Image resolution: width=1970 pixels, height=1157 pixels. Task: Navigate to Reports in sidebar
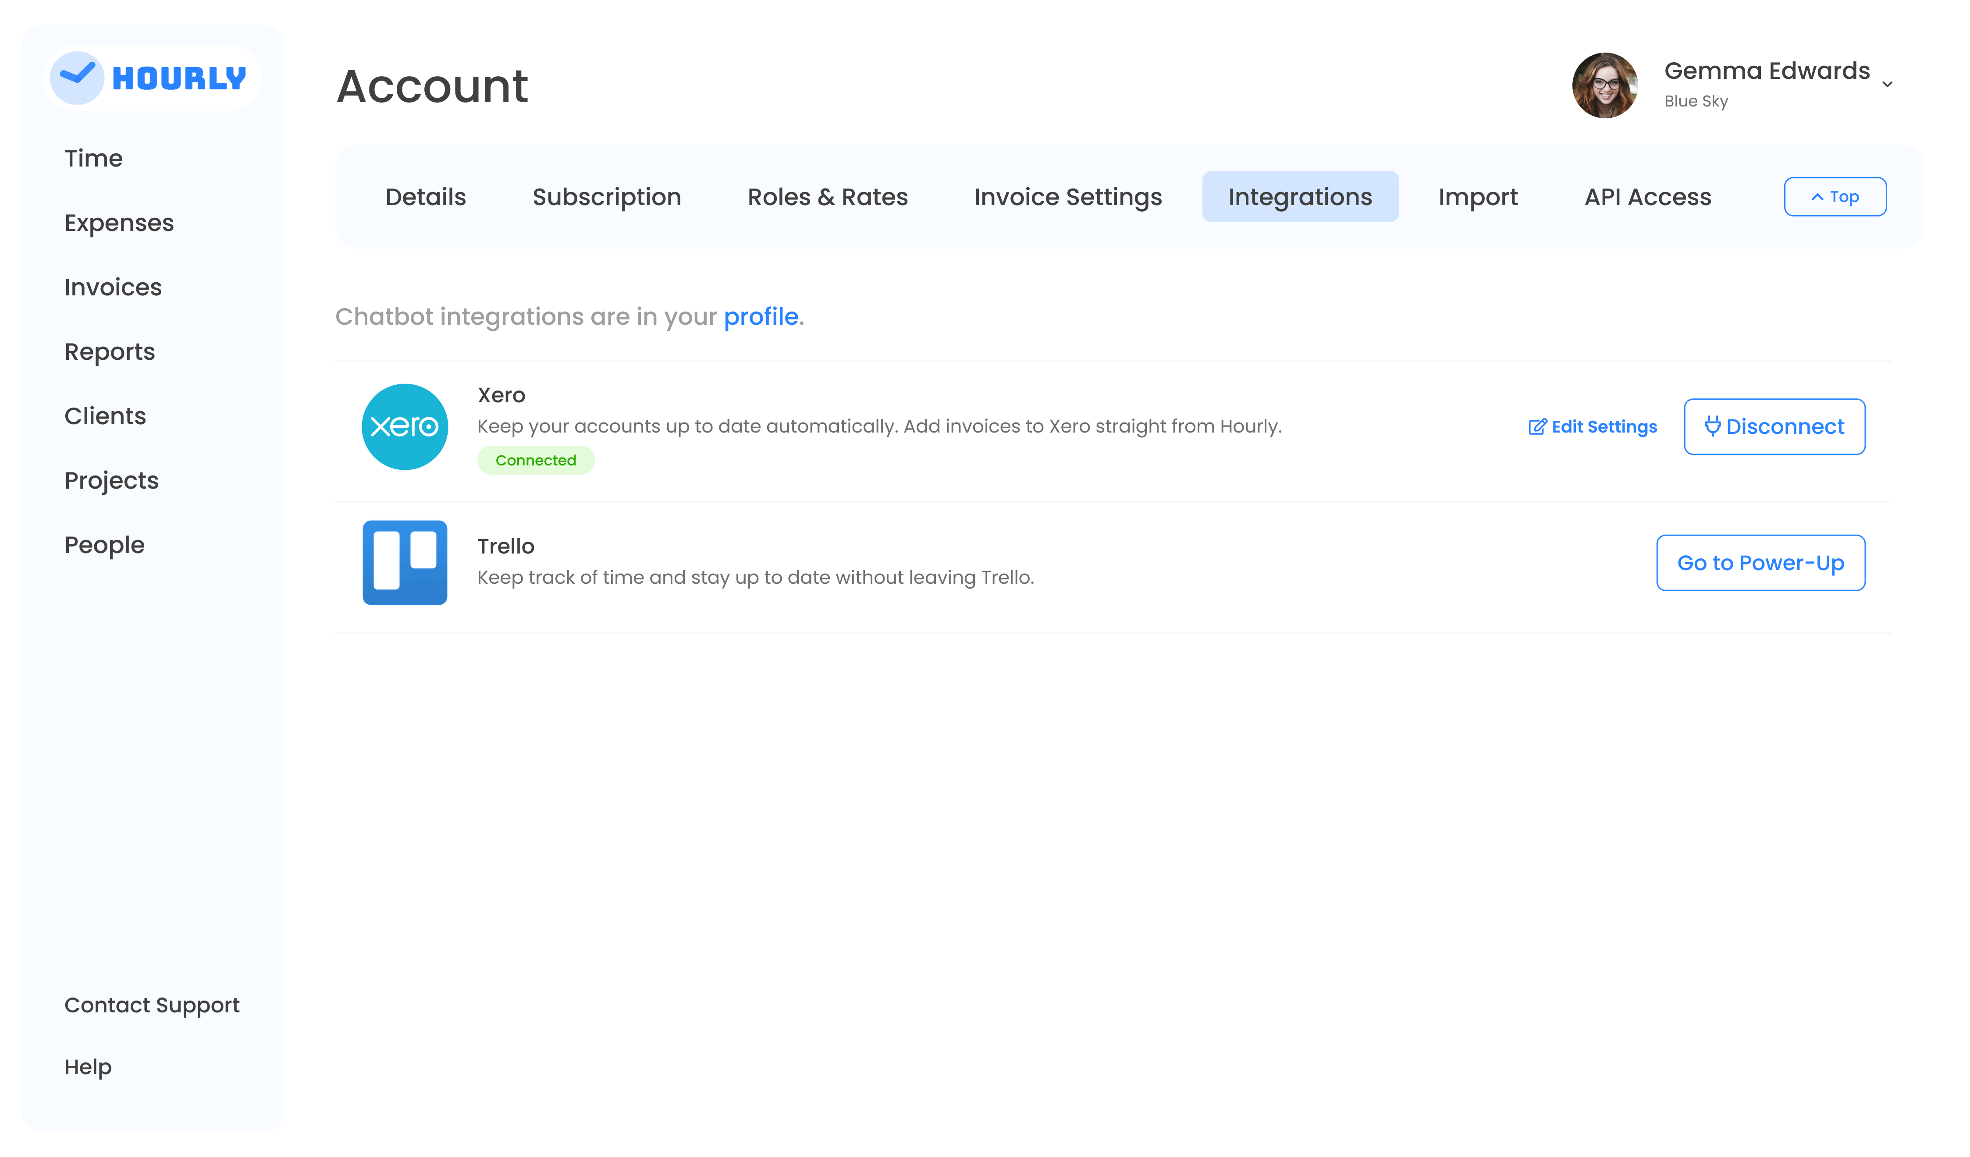pyautogui.click(x=110, y=352)
